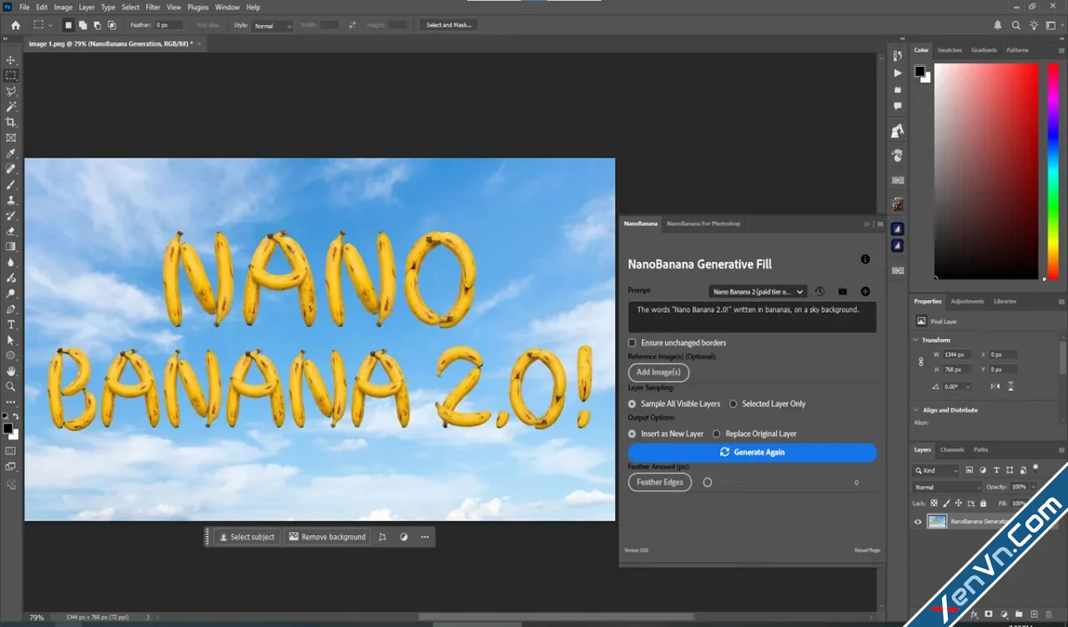The image size is (1068, 627).
Task: Toggle lock transparent pixels in Layers
Action: (934, 503)
